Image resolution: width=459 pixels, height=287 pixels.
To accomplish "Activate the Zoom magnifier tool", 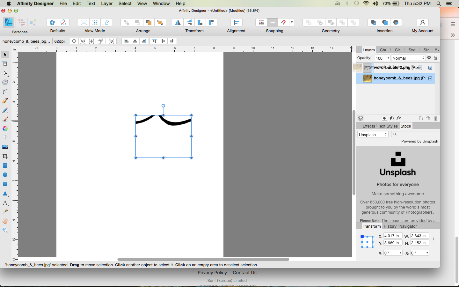I will pos(5,230).
